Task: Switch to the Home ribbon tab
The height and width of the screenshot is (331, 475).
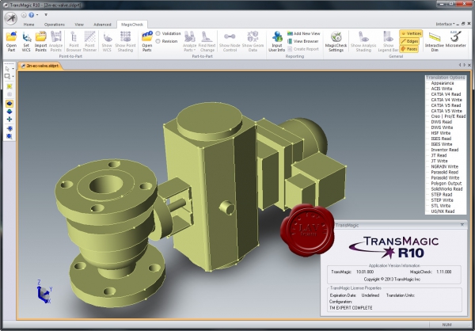Action: pyautogui.click(x=28, y=25)
